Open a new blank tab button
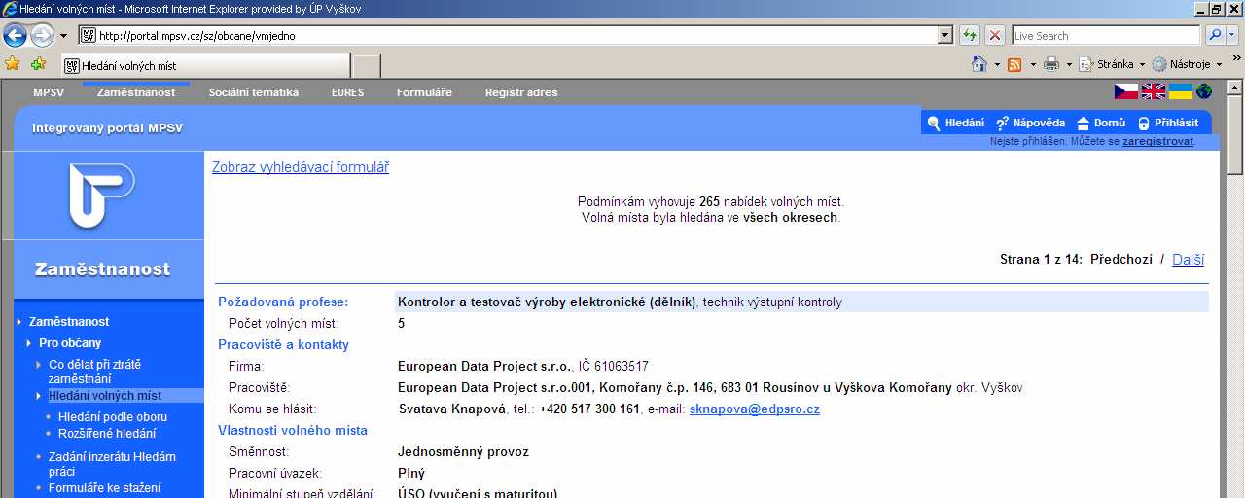Viewport: 1245px width, 498px height. [x=366, y=65]
